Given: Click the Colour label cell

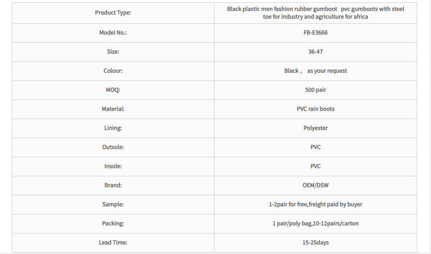Looking at the screenshot, I should [x=113, y=71].
